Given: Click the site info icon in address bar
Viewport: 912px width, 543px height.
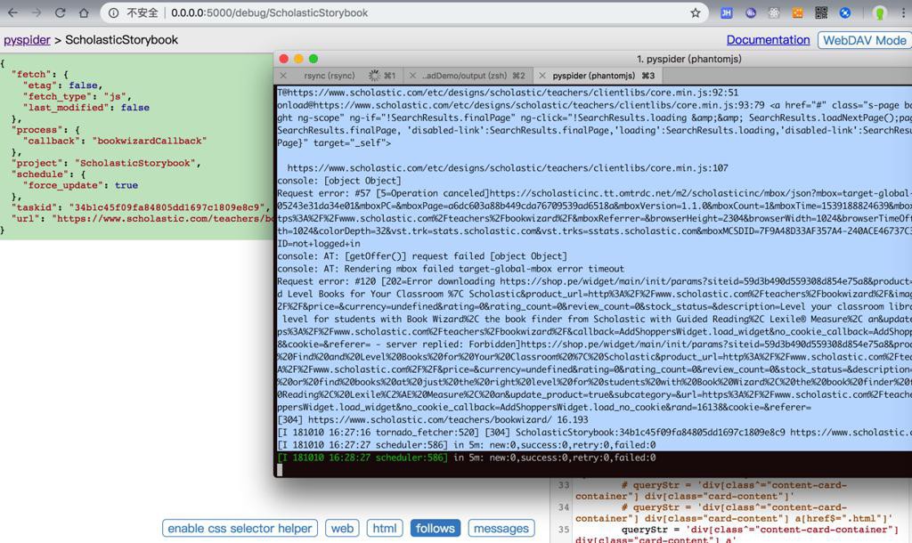Looking at the screenshot, I should [113, 12].
